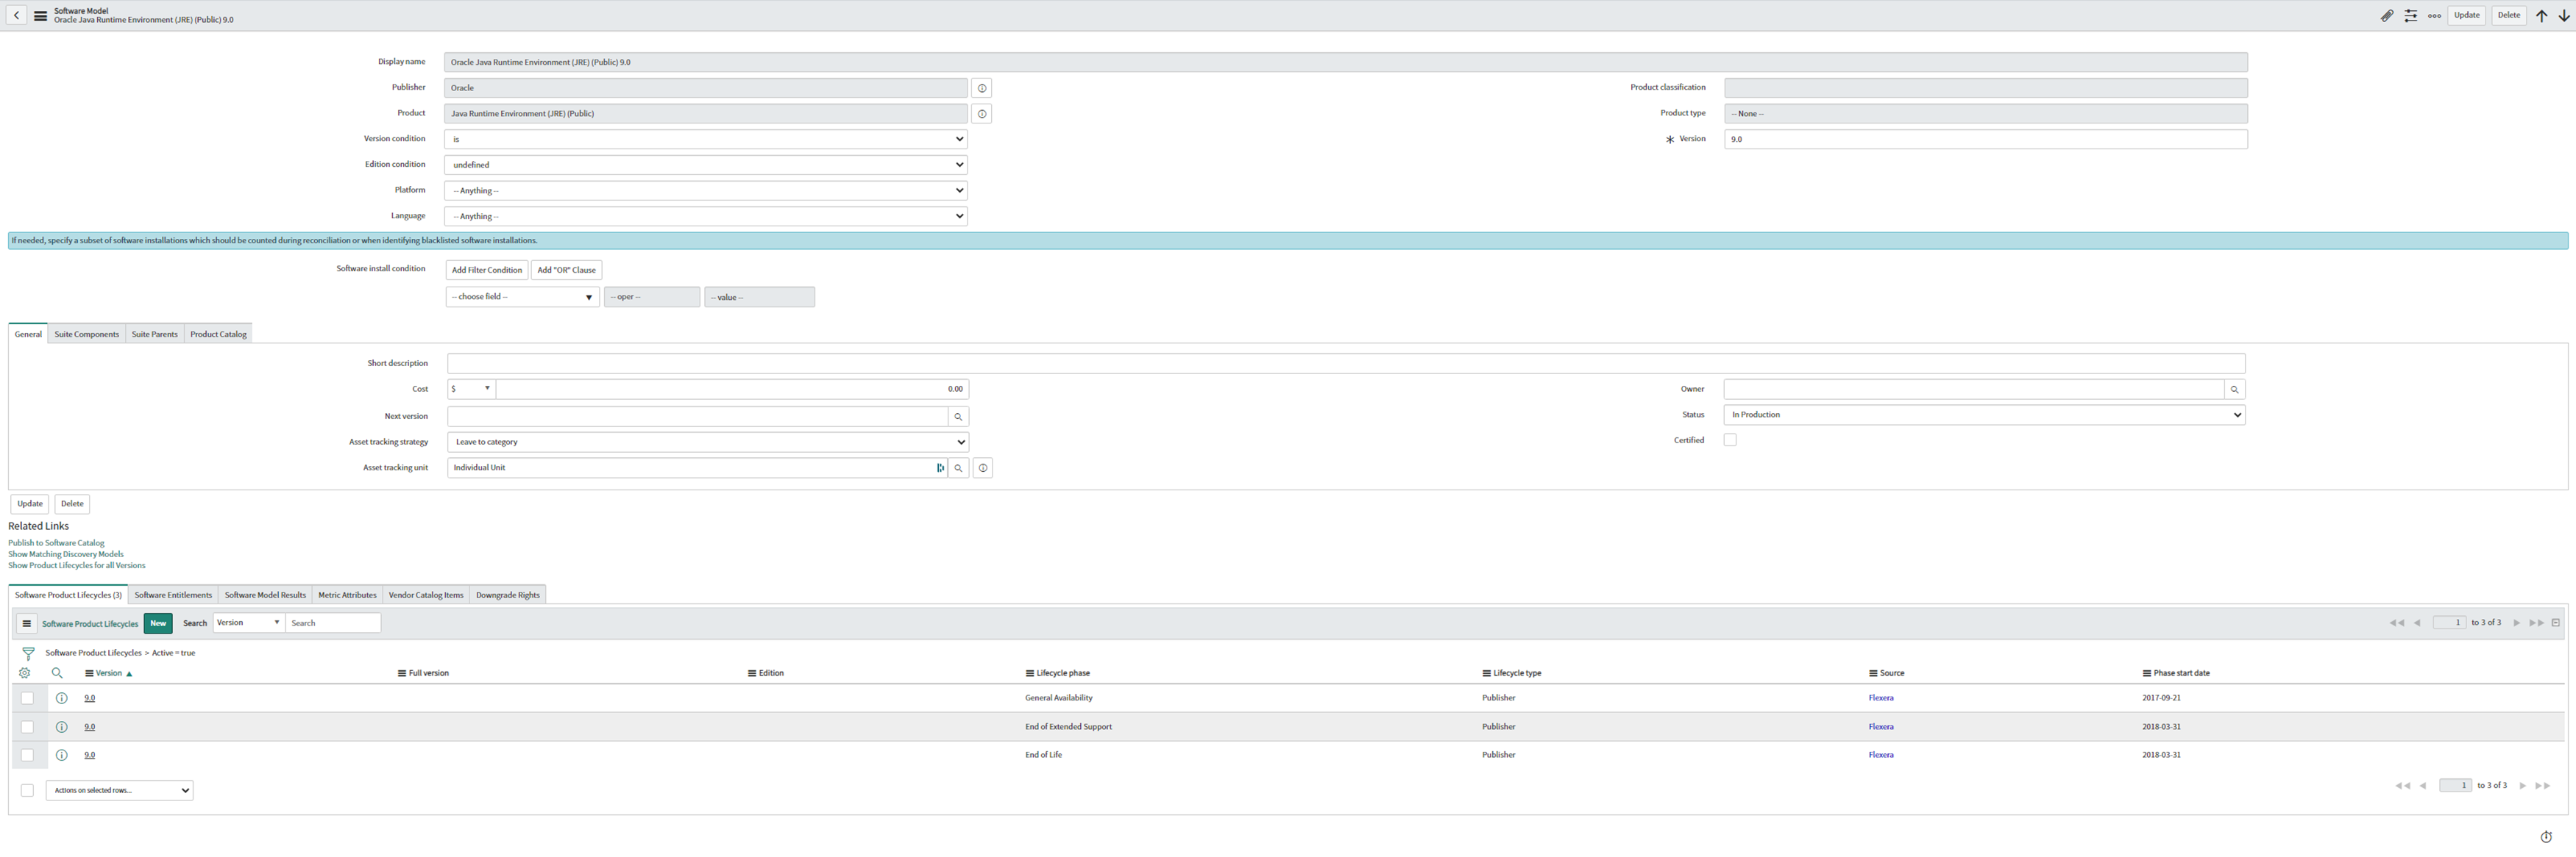Preview the Publisher record (info icon)
The image size is (2576, 857).
(982, 88)
